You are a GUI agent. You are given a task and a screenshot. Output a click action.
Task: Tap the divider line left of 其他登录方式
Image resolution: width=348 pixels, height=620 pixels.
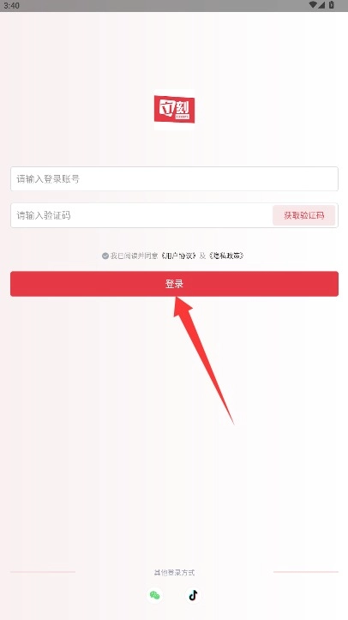(x=43, y=572)
